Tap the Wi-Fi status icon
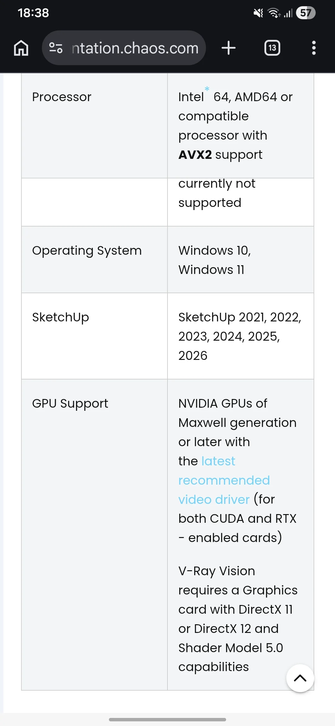 tap(274, 13)
